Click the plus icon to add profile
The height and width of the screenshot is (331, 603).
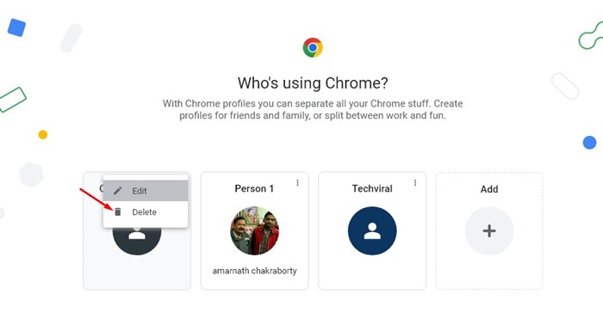coord(489,230)
